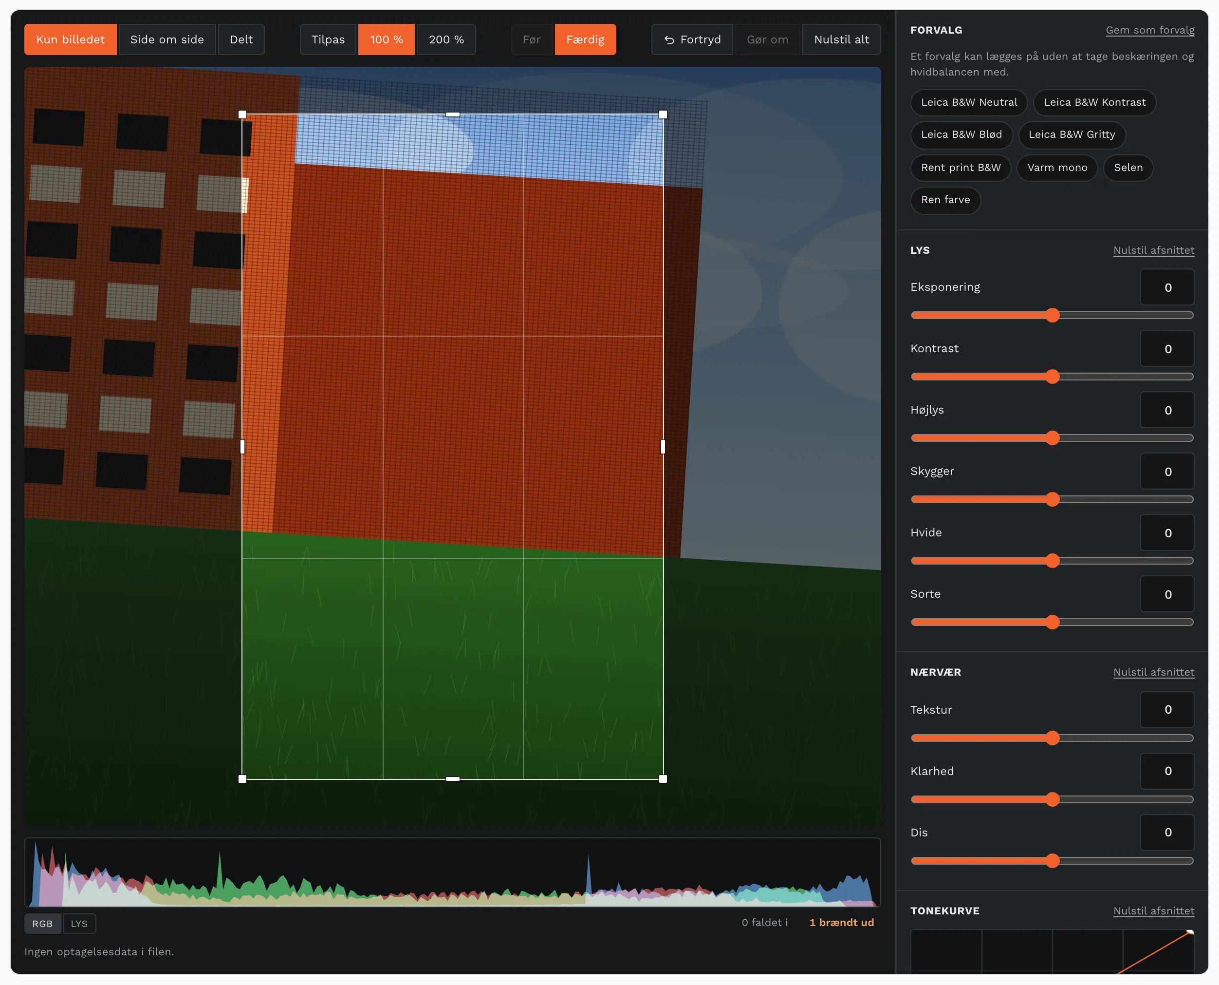
Task: Click the Skygger slider track
Action: click(1053, 499)
